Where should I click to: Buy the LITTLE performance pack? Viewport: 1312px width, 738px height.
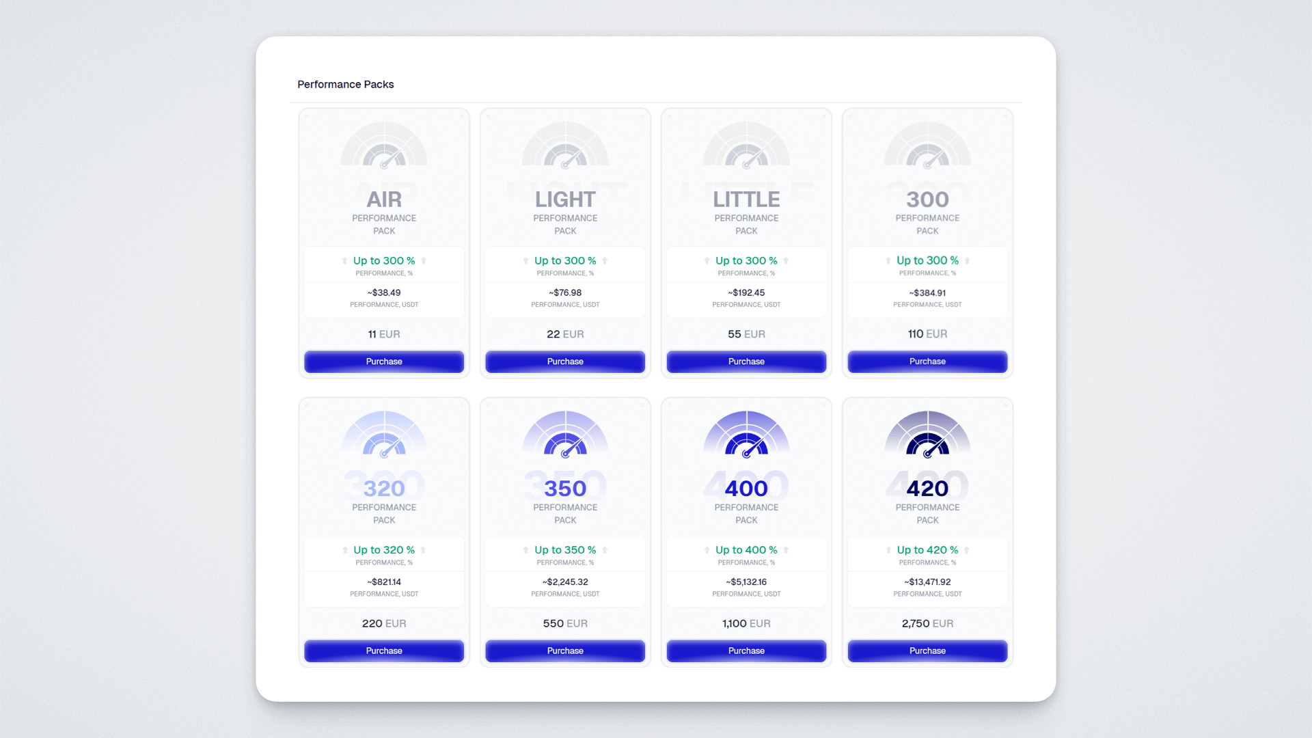(x=746, y=361)
